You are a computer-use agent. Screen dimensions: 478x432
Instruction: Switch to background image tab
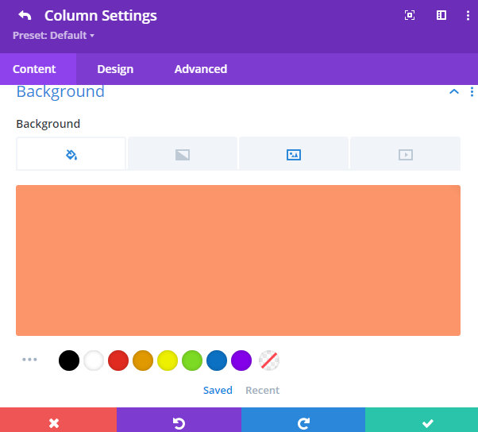click(x=294, y=154)
